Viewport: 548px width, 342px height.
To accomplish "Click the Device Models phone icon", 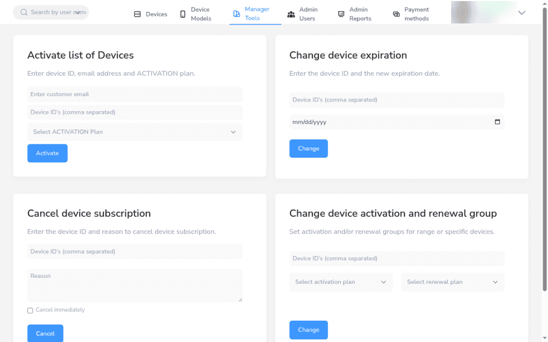I will [183, 14].
